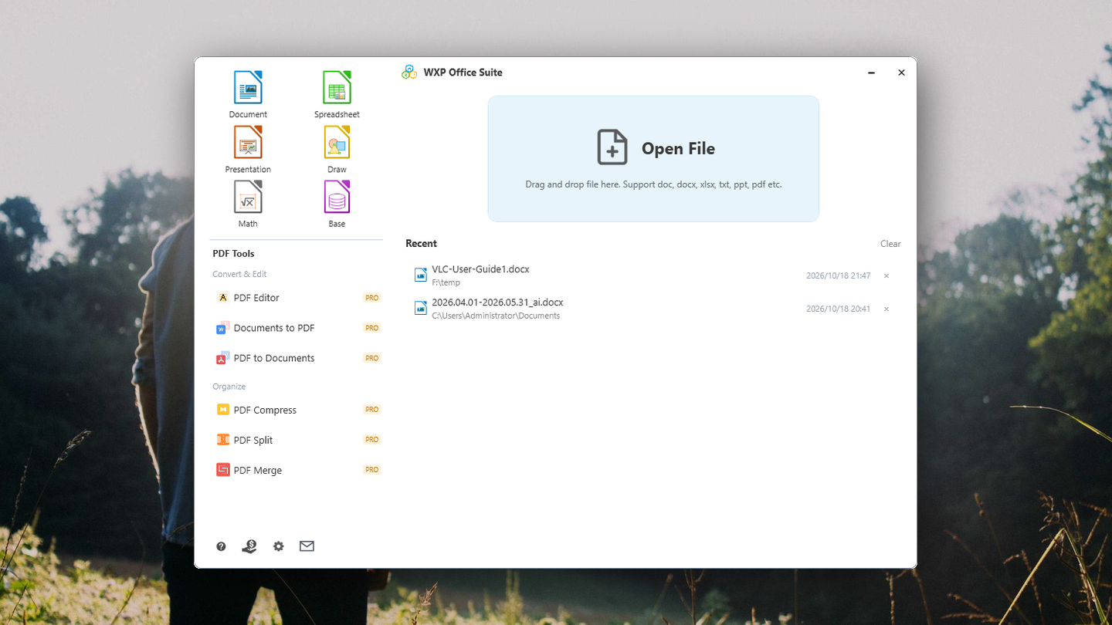Remove VLC-User-Guide1.docx from the recent list
The width and height of the screenshot is (1112, 625).
[887, 276]
